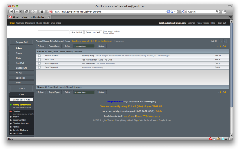
Task: Sign out of the account
Action: click(222, 23)
